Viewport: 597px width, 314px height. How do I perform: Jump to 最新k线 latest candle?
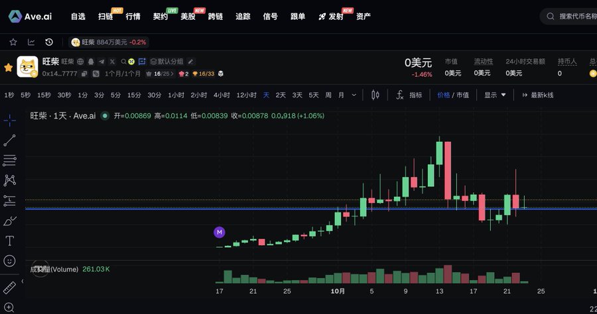[x=537, y=95]
